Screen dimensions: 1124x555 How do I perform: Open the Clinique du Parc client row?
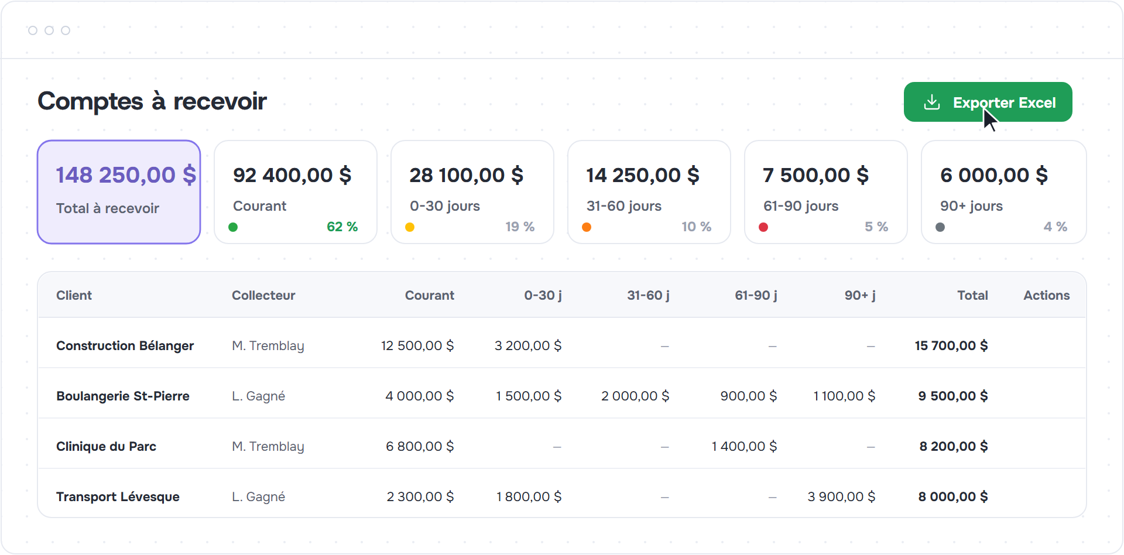(x=562, y=446)
